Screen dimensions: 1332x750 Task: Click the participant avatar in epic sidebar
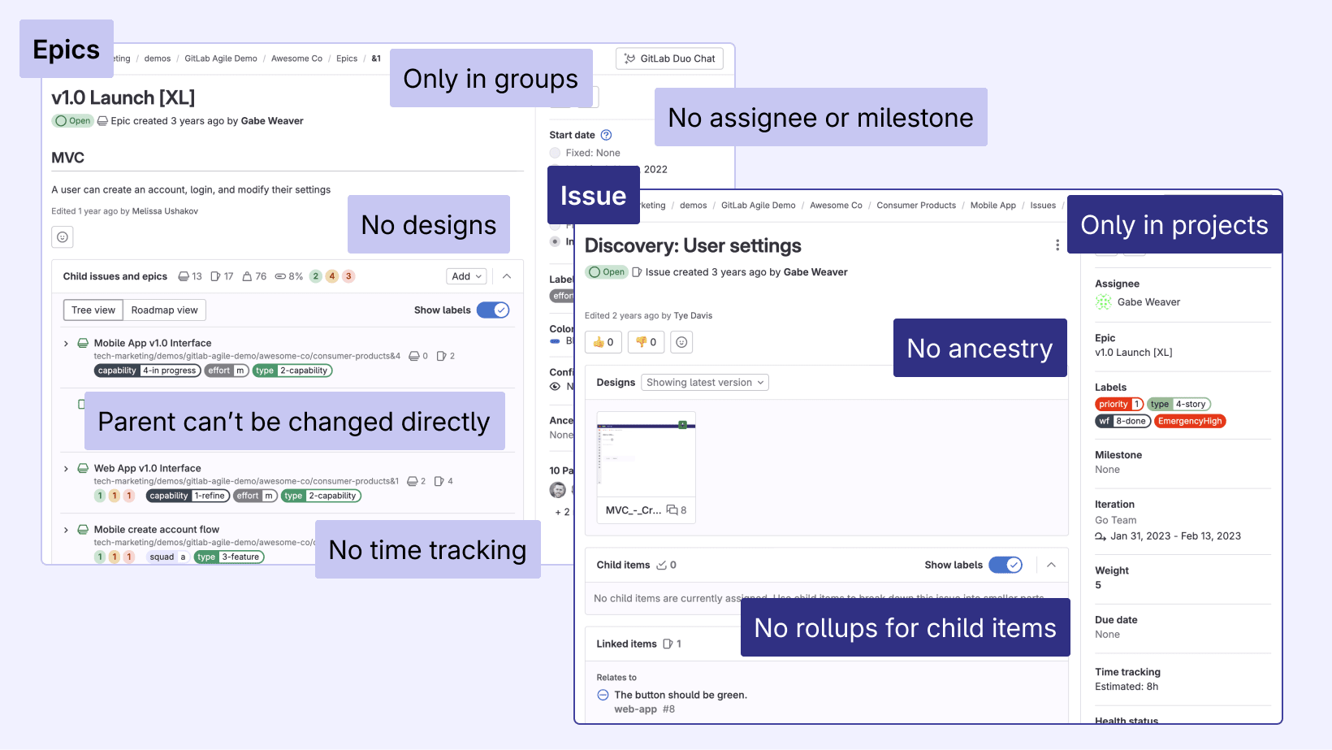558,490
